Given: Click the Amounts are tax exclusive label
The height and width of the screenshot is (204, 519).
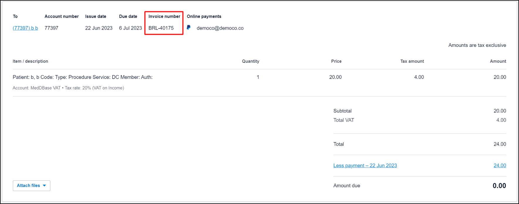Looking at the screenshot, I should [477, 45].
